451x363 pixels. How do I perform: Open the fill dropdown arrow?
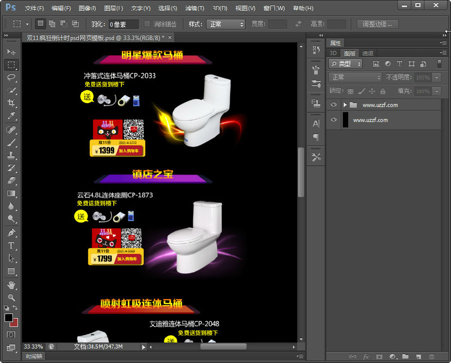click(x=437, y=91)
